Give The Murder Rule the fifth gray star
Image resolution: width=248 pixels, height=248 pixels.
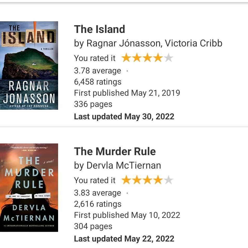168,180
